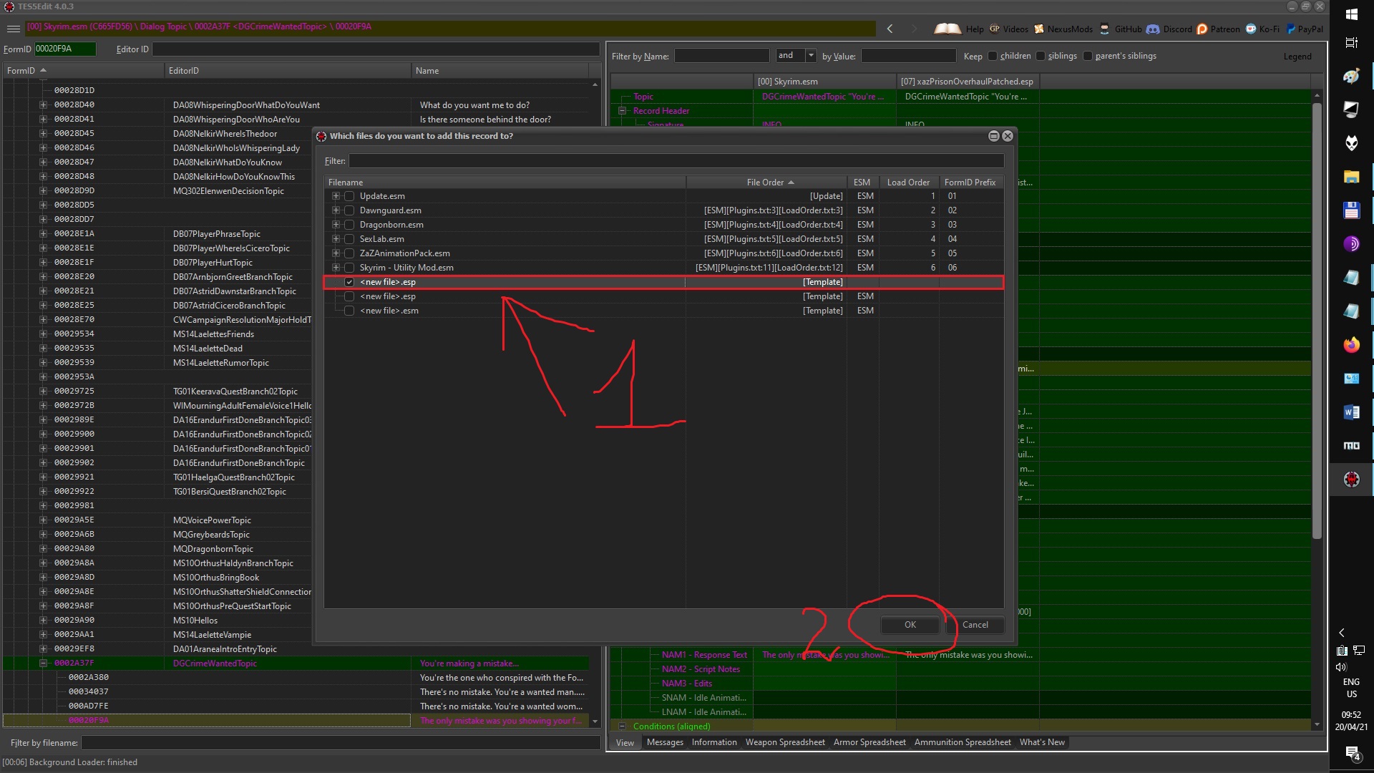Sort by File Order column header
The image size is (1374, 773).
point(766,183)
